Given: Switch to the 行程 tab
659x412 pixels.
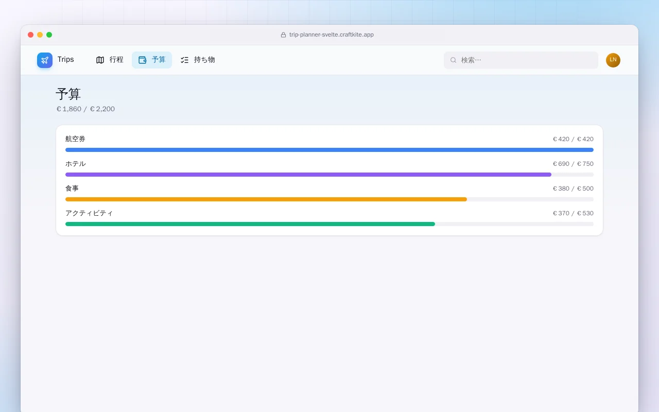Looking at the screenshot, I should click(110, 60).
